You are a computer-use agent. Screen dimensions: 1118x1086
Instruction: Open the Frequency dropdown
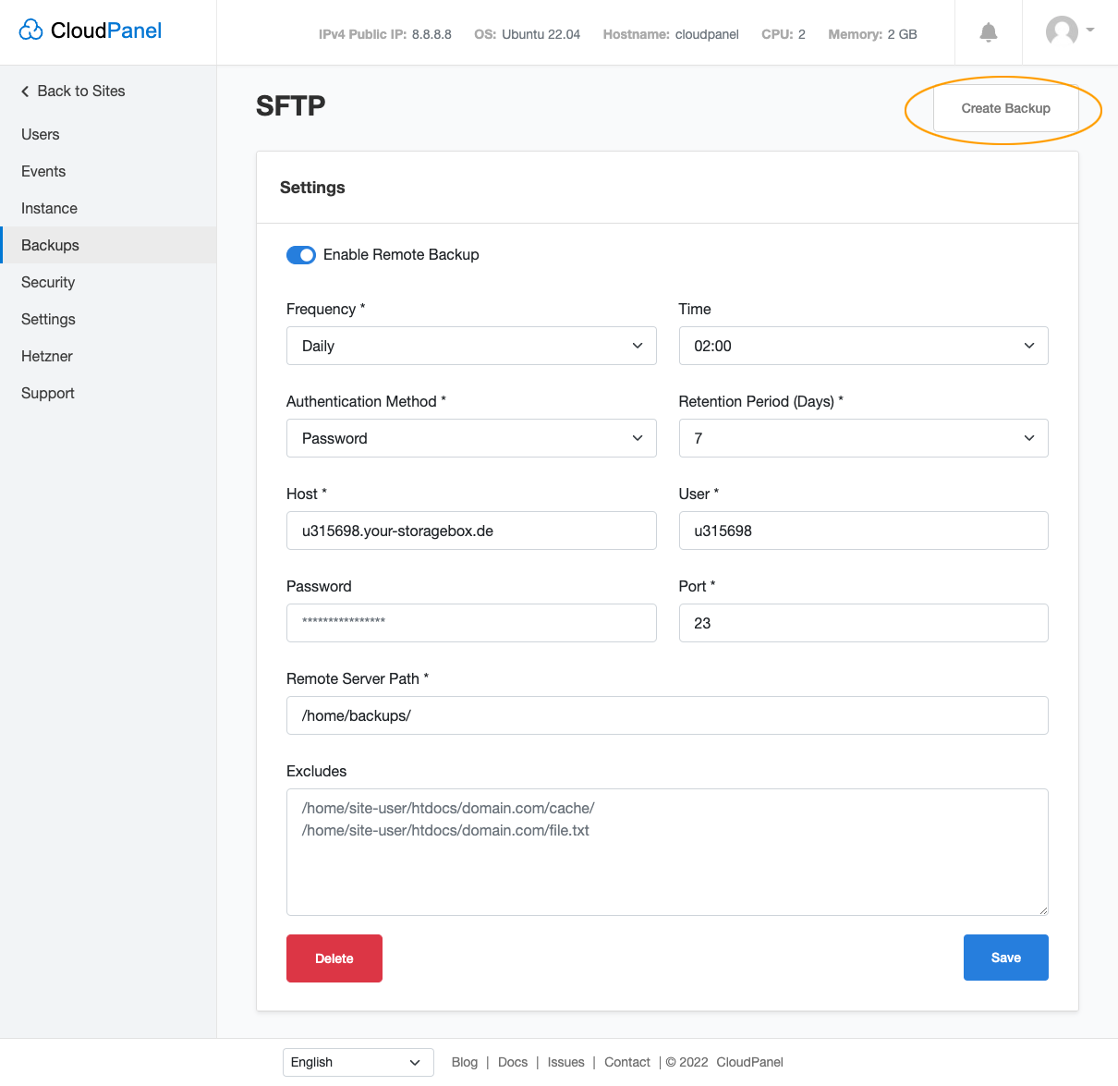coord(471,345)
